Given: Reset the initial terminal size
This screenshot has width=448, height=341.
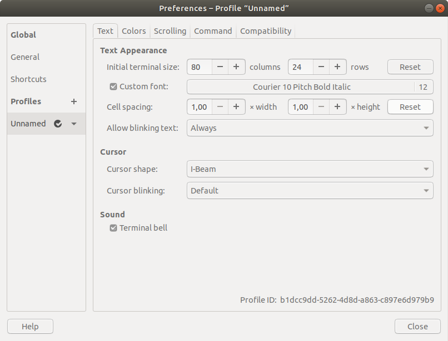Looking at the screenshot, I should [410, 67].
